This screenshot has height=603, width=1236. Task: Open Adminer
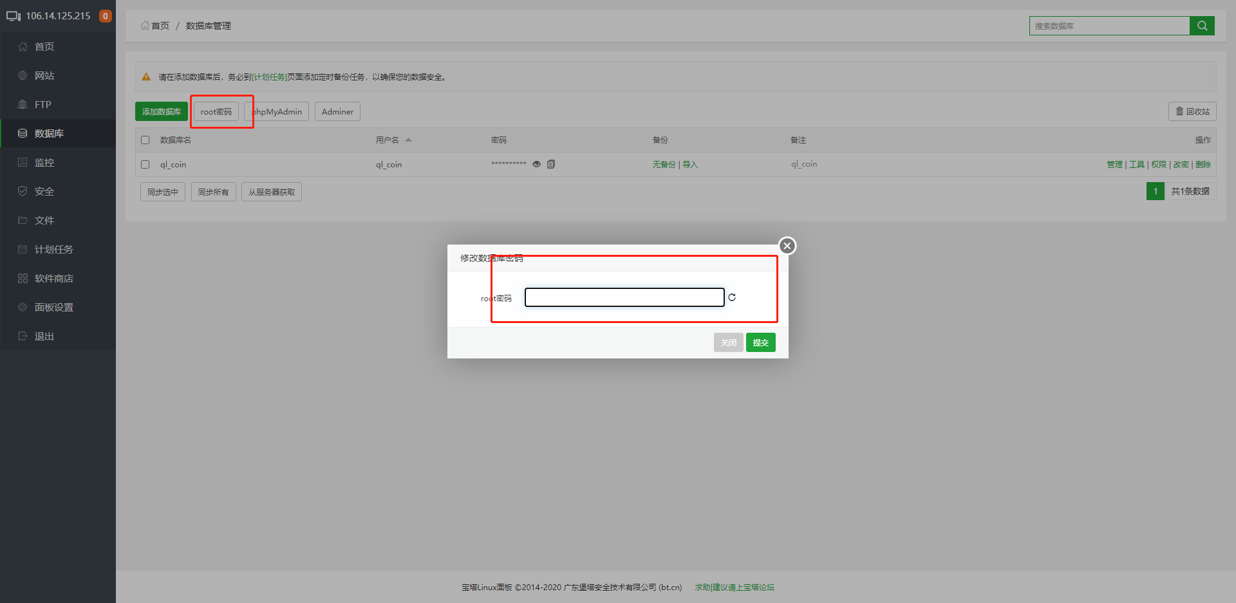click(x=337, y=111)
